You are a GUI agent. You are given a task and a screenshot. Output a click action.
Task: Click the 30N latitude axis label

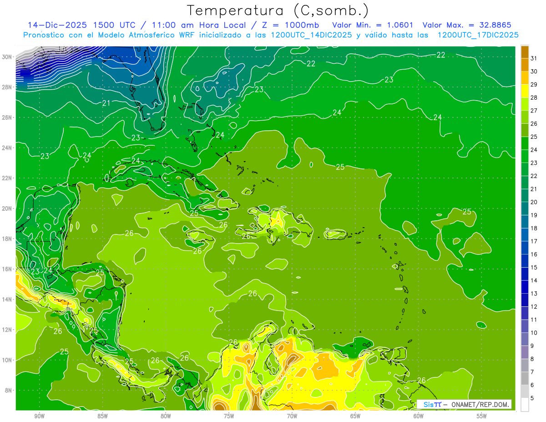7,57
